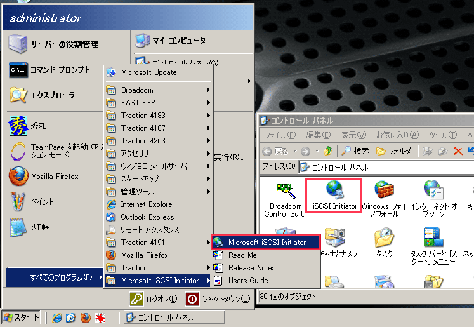The image size is (474, 327).
Task: Select Microsoft iSCSI Initiator program folder
Action: [x=158, y=281]
